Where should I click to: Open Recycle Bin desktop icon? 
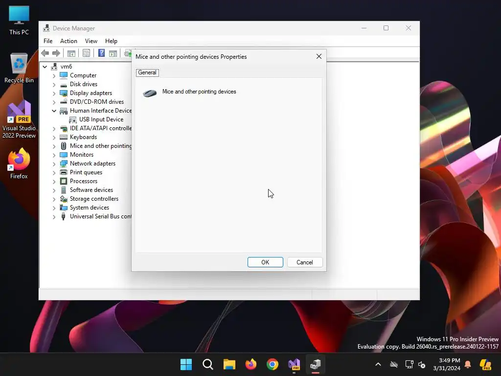19,68
